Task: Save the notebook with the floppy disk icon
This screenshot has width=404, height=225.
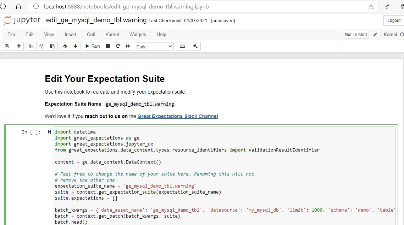Action: point(7,46)
